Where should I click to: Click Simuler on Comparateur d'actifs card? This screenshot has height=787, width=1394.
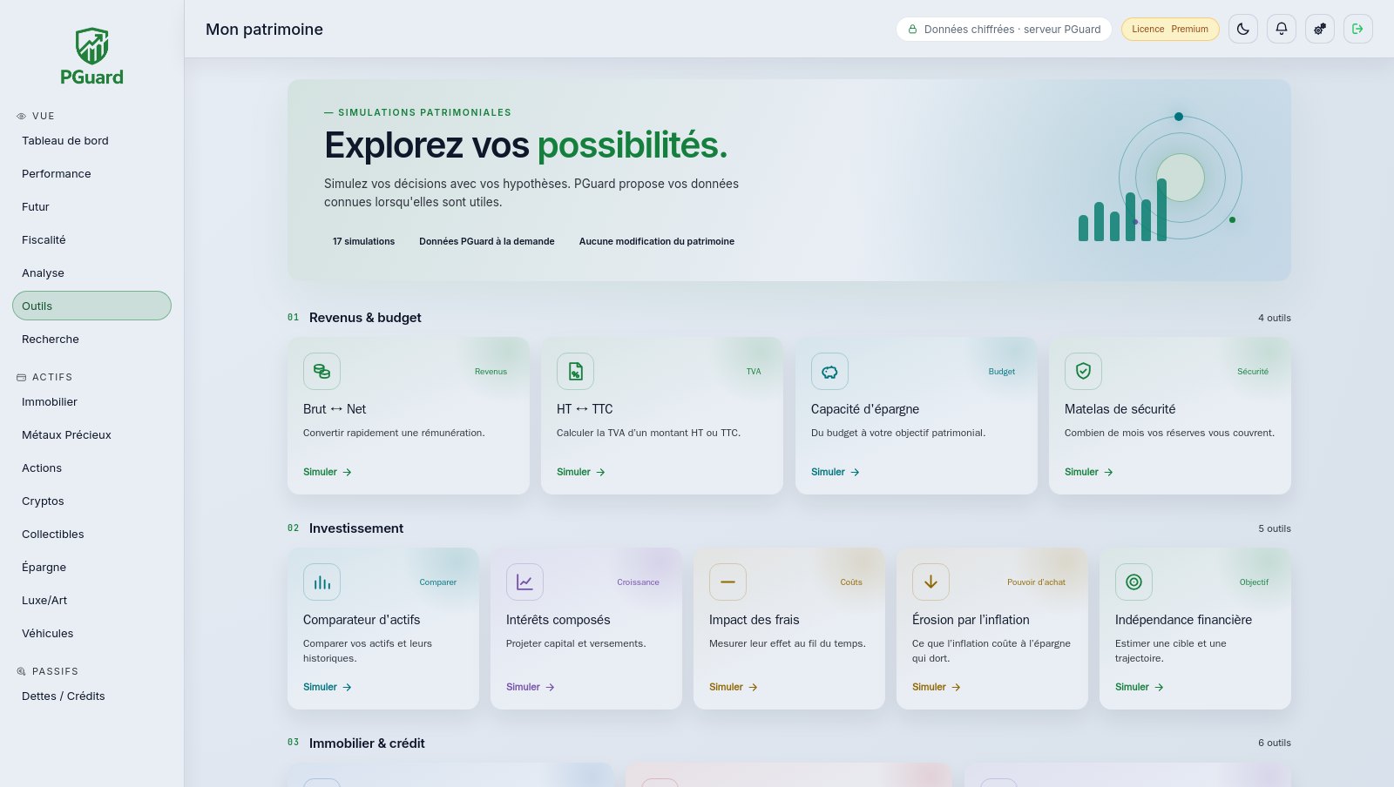tap(328, 687)
